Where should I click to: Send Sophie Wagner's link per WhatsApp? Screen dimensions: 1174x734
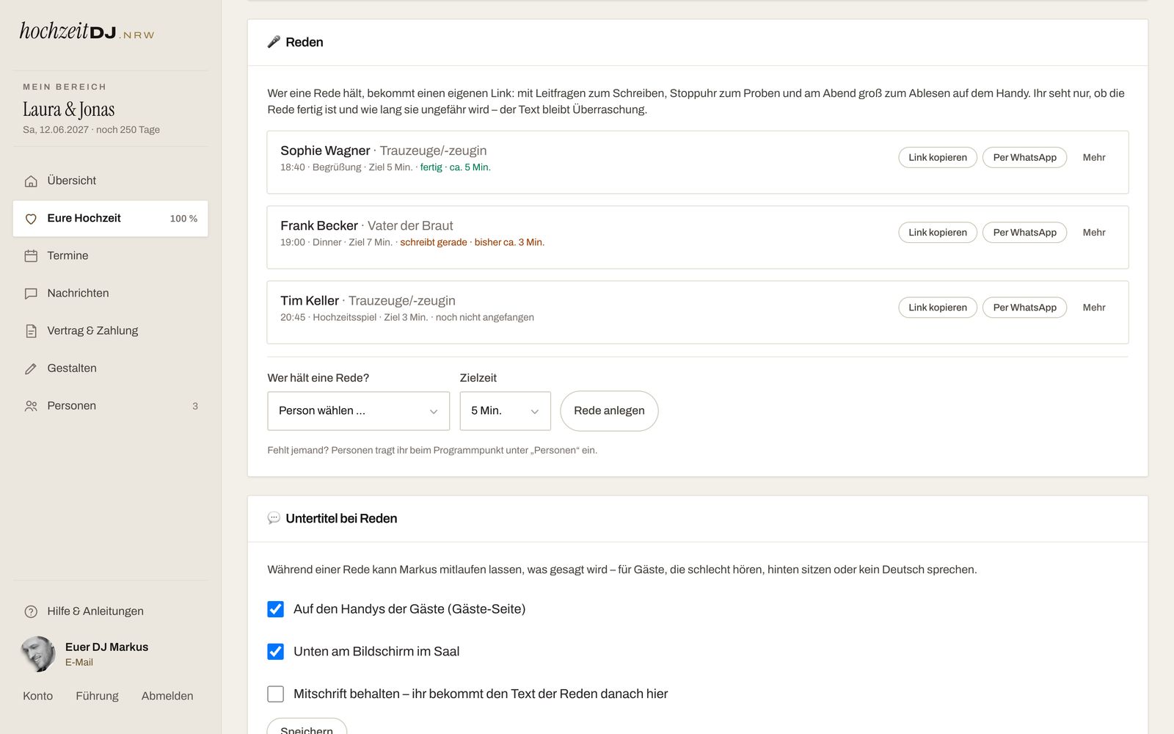1024,157
